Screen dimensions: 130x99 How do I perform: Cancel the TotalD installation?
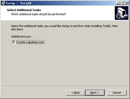pos(117,93)
